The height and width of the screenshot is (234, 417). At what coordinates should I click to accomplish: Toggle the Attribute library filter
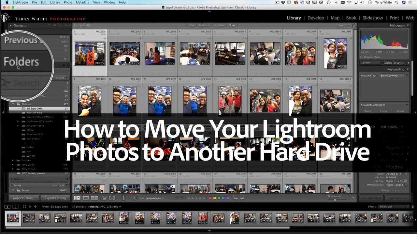pos(204,25)
